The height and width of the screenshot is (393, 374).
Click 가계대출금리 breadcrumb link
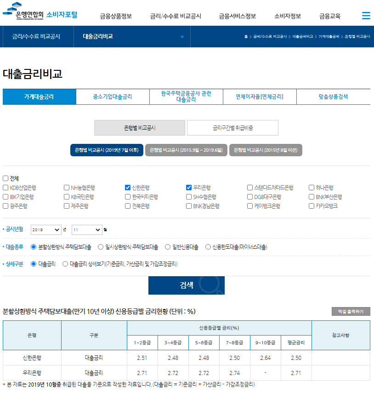tap(329, 37)
